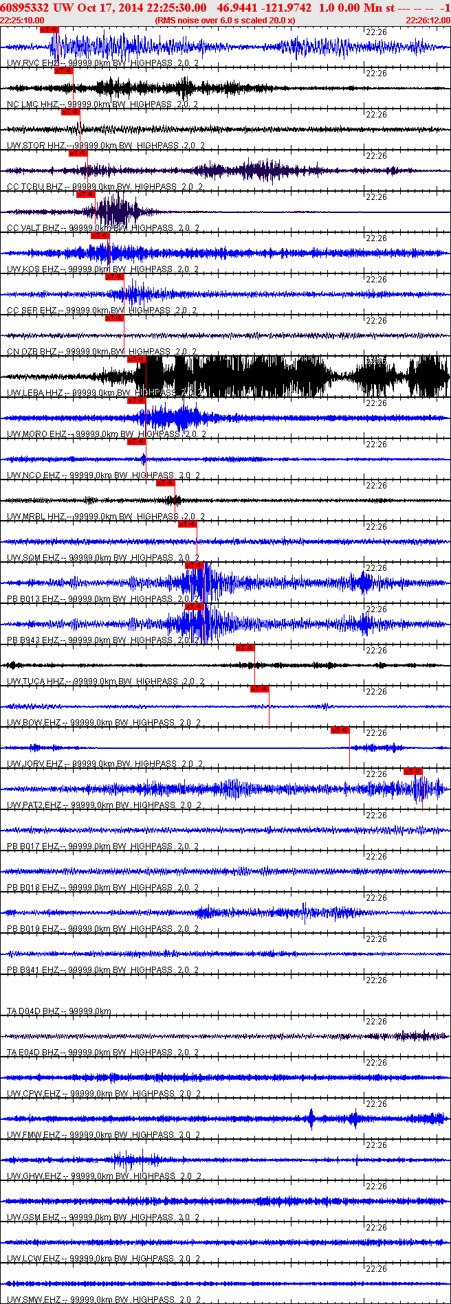451x1304 pixels.
Task: Click the red pick marker for station STOR
Action: [71, 112]
